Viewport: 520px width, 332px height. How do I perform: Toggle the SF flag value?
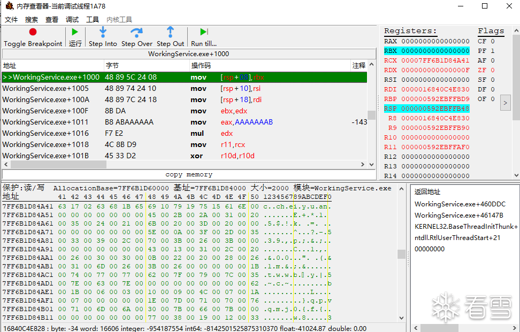tap(493, 80)
